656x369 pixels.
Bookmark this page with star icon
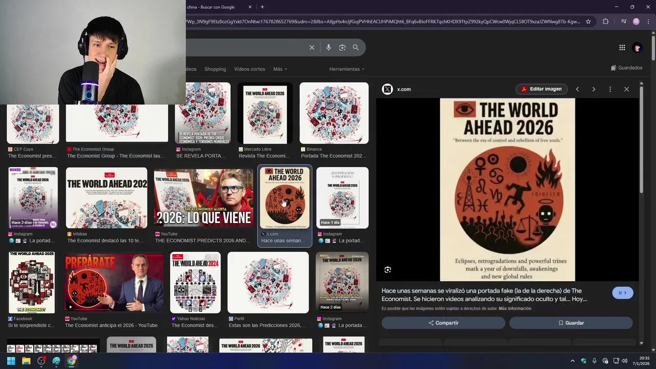click(588, 22)
